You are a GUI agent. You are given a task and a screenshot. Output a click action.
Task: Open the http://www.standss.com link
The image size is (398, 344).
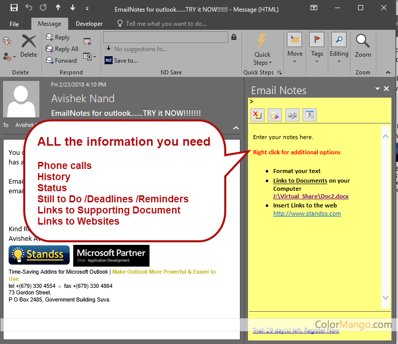click(307, 213)
